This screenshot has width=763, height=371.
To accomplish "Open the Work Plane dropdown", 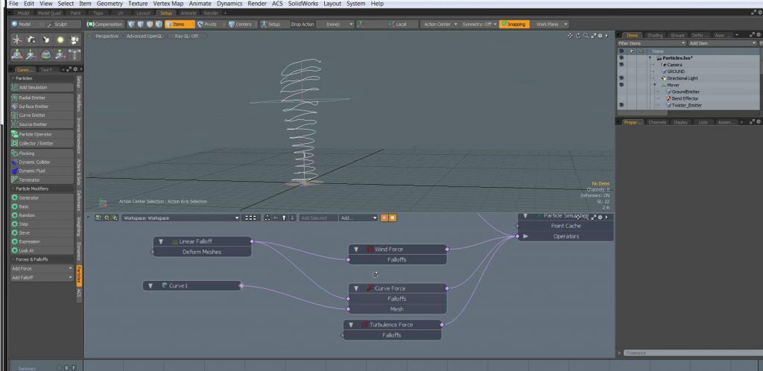I will pos(550,24).
